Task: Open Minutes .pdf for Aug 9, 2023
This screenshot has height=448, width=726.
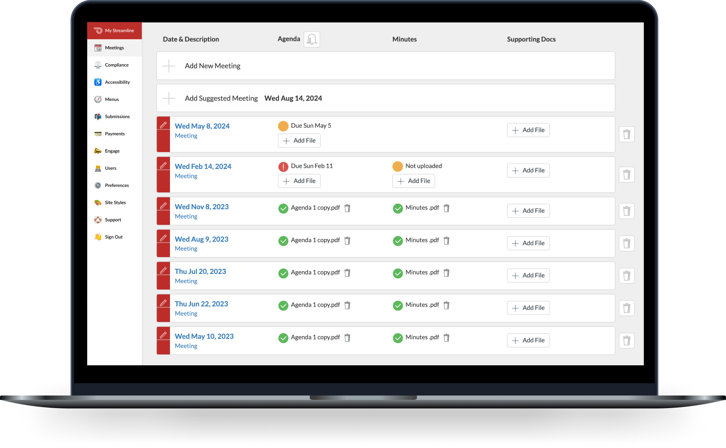Action: click(422, 240)
